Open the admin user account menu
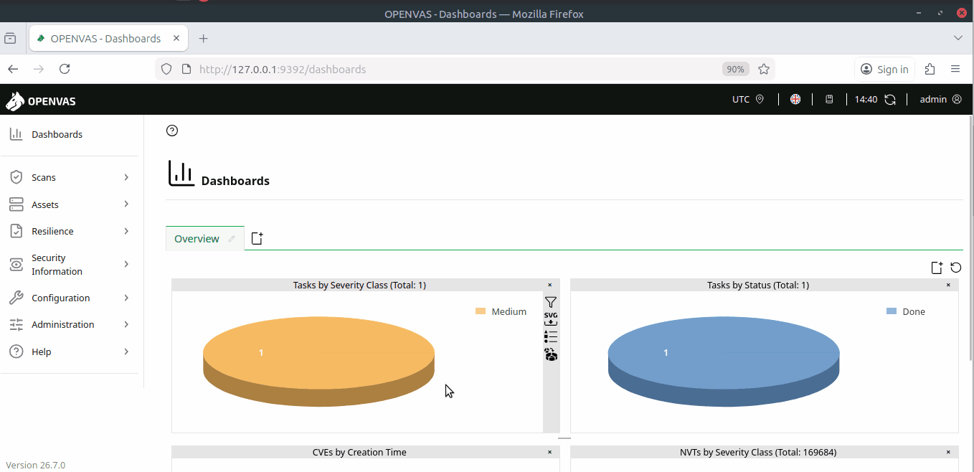 click(940, 100)
